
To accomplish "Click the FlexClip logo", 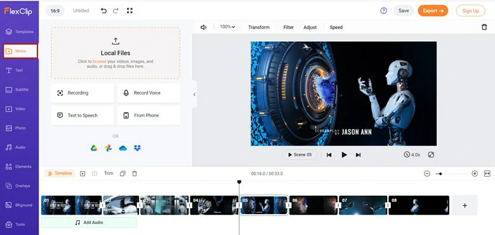I will click(x=18, y=11).
